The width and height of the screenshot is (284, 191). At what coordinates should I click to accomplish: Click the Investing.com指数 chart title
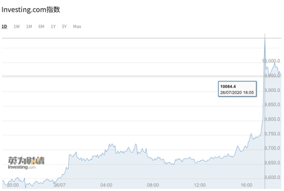coord(31,10)
